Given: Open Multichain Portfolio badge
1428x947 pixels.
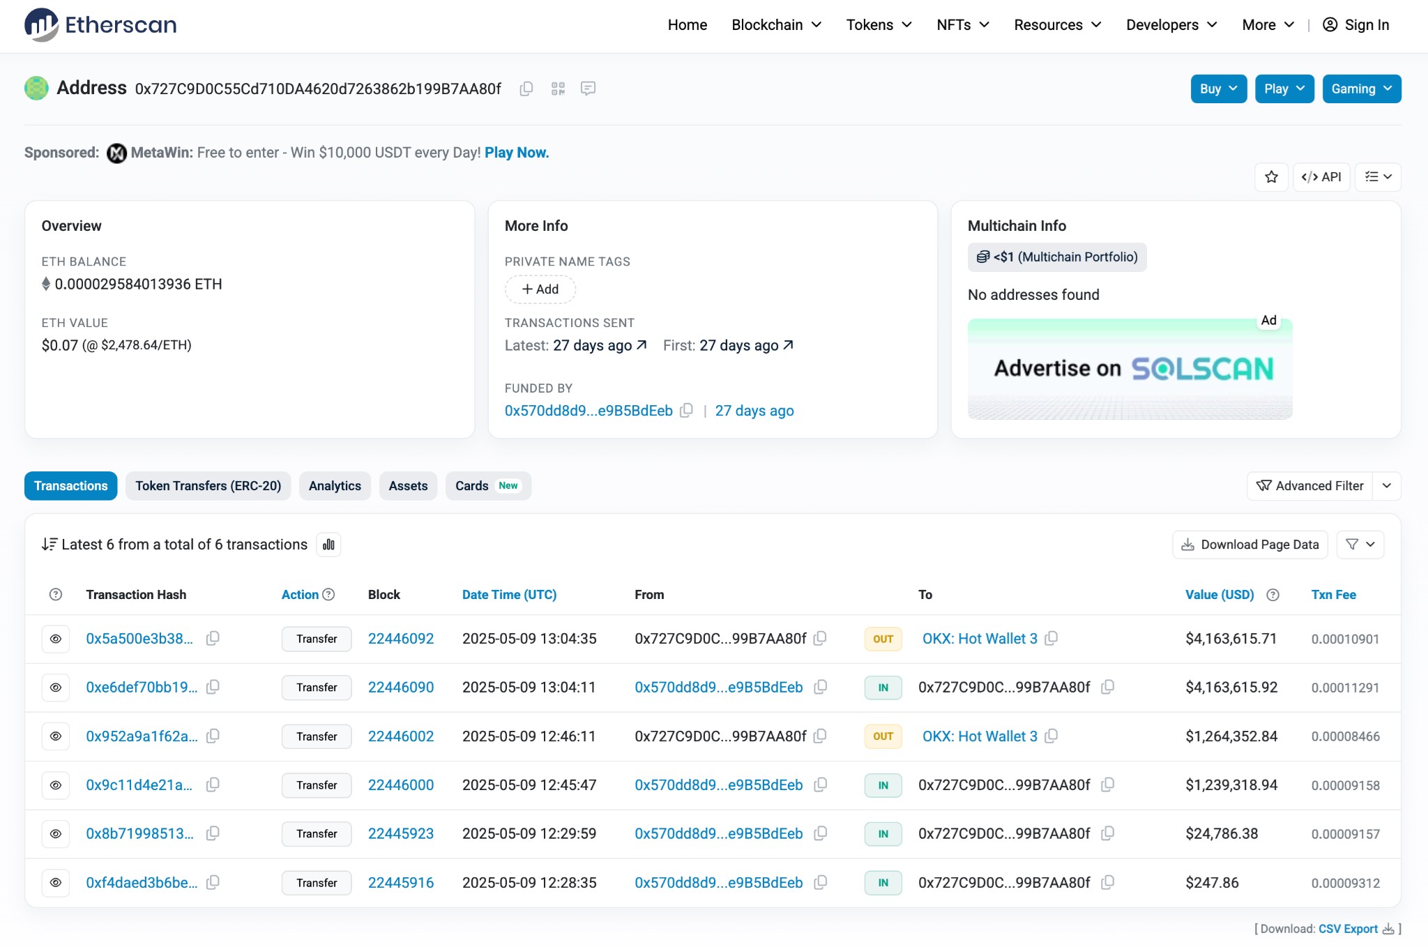Looking at the screenshot, I should 1057,257.
